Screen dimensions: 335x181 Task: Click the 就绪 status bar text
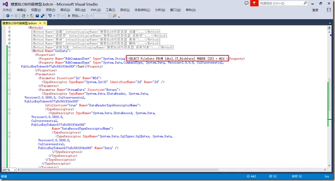click(x=4, y=176)
